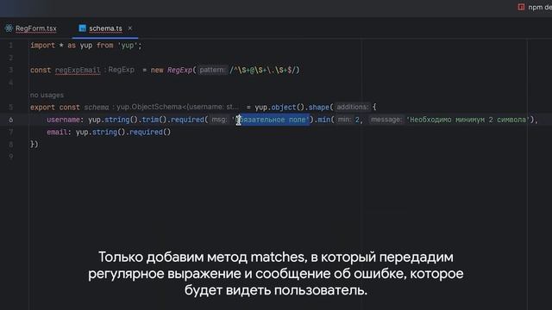This screenshot has width=552, height=310.
Task: Click the RegExp constructor call
Action: pyautogui.click(x=179, y=70)
